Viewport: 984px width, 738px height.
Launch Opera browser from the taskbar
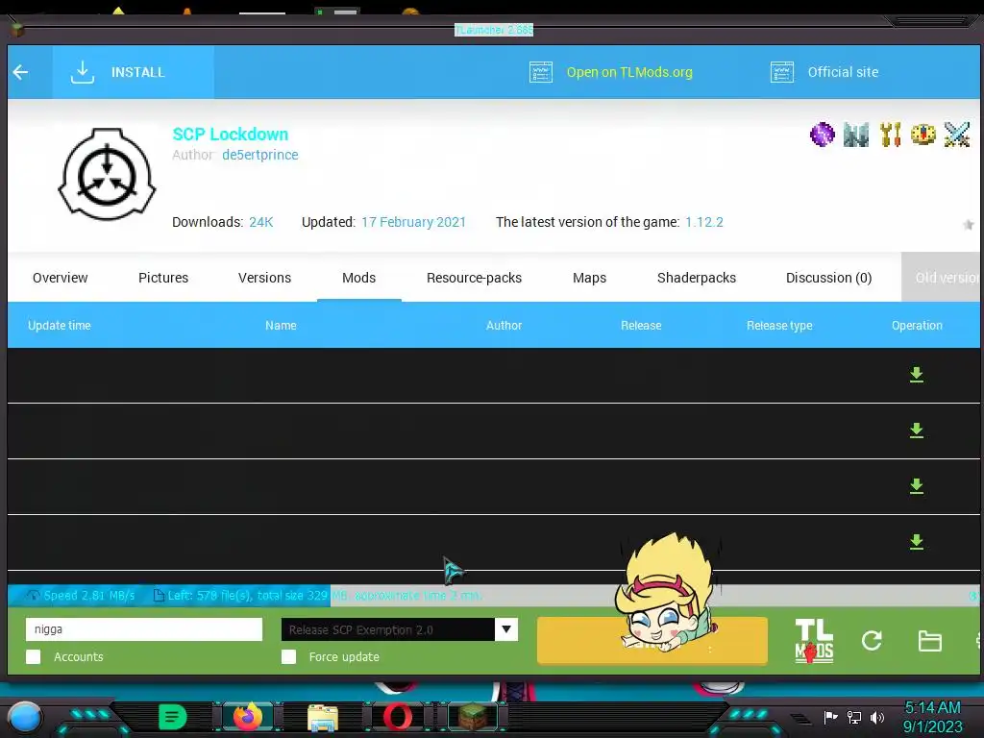point(398,717)
